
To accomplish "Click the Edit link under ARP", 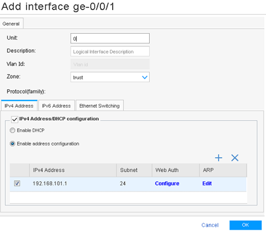I will click(x=207, y=183).
